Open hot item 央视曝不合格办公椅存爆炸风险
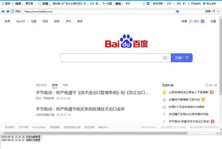Image resolution: width=222 pixels, height=149 pixels. (188, 114)
